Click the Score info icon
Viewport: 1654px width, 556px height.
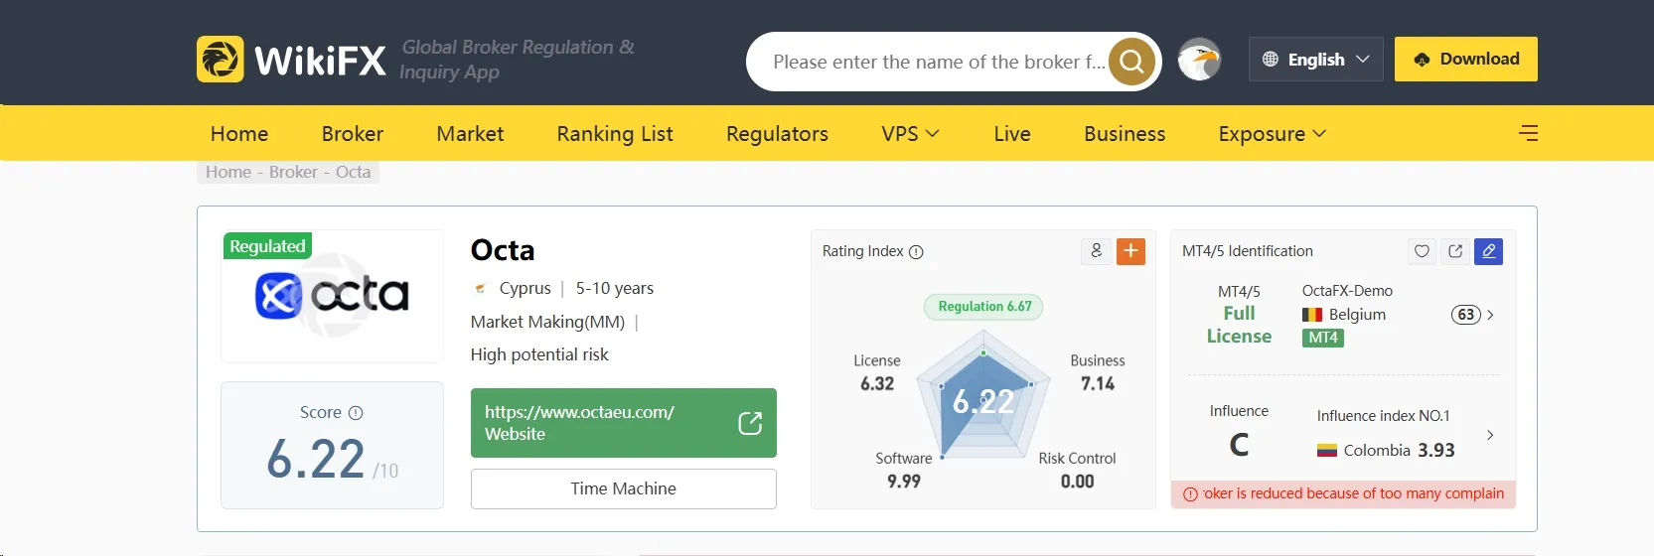tap(356, 413)
